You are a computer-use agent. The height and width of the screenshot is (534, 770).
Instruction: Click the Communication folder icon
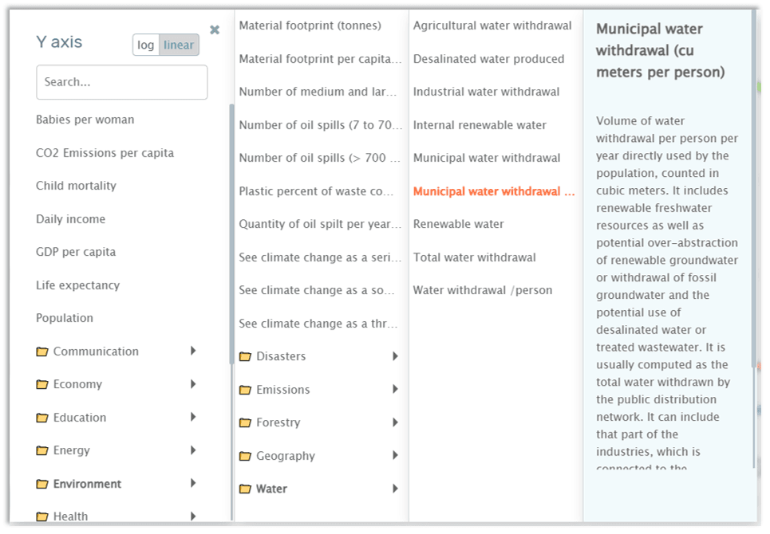click(42, 351)
